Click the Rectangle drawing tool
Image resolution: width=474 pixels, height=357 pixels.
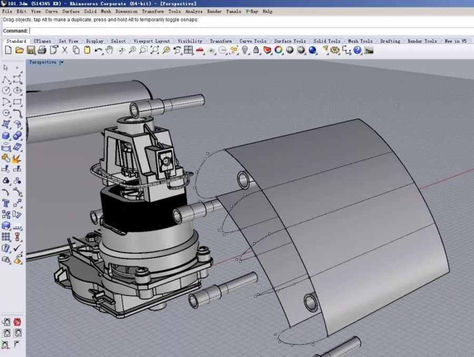click(17, 102)
